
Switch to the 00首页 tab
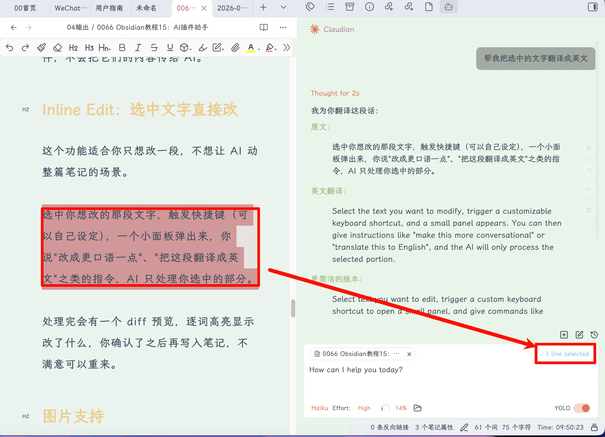25,8
